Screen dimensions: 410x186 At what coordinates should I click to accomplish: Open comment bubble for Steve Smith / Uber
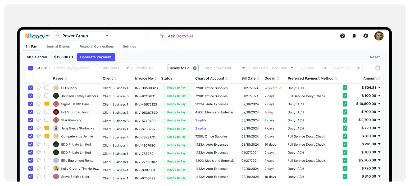(47, 177)
